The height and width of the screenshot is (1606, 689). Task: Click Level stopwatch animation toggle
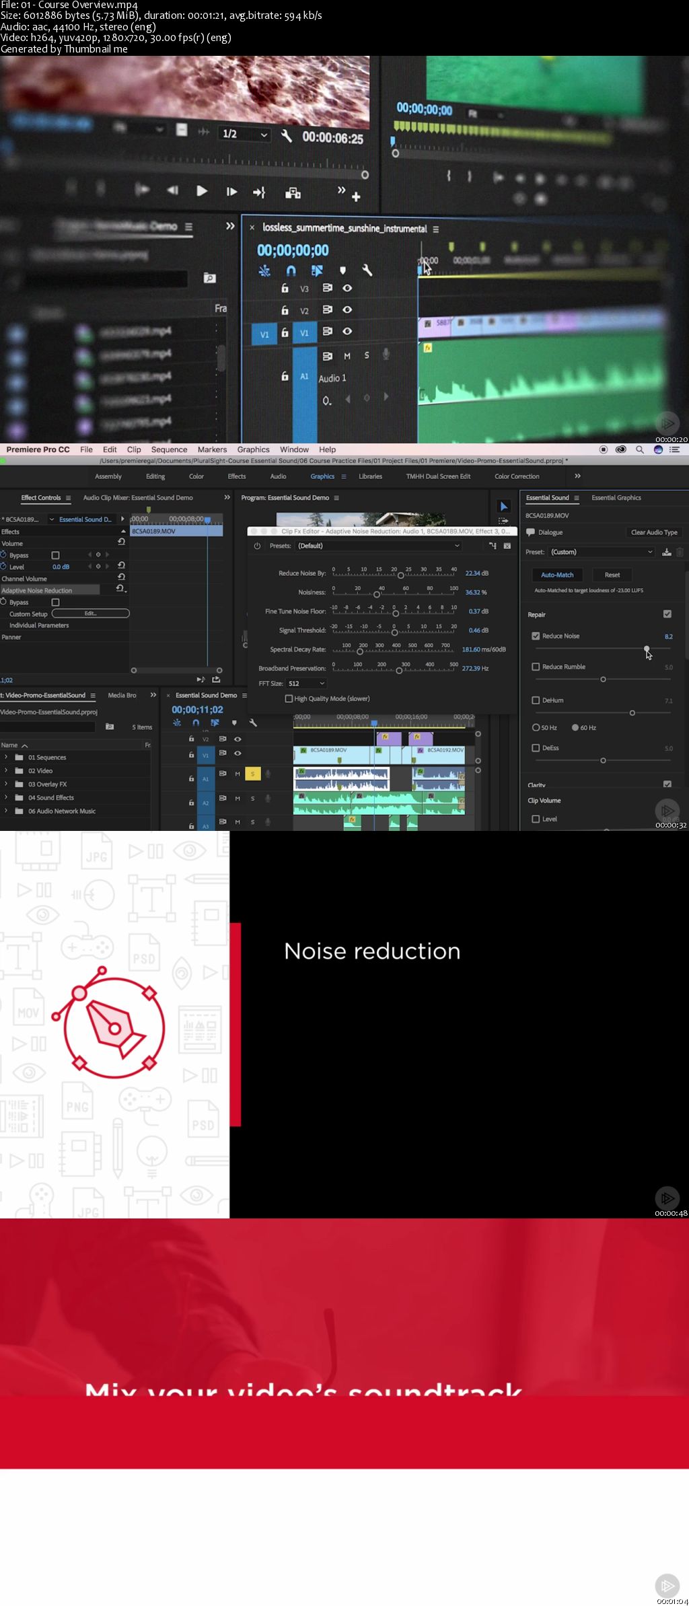click(x=3, y=567)
